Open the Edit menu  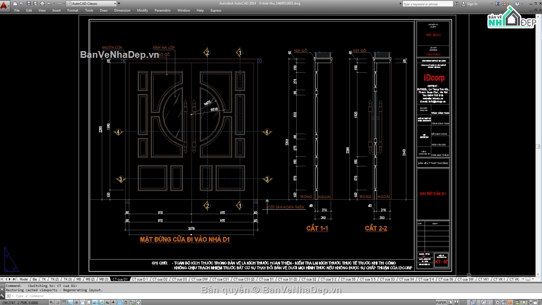[x=29, y=10]
